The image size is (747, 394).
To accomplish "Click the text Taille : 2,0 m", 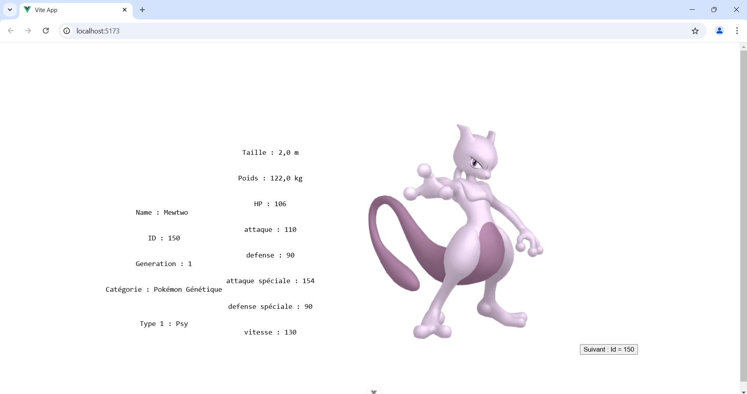I will [270, 152].
